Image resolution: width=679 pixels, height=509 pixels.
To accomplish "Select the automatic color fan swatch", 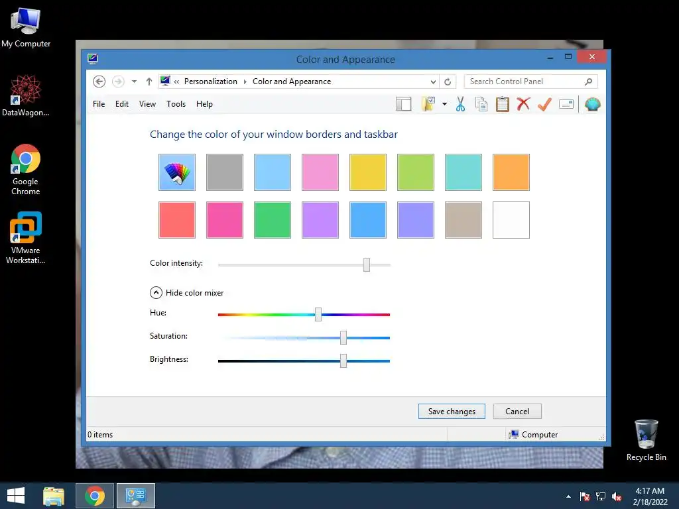I will pos(177,172).
